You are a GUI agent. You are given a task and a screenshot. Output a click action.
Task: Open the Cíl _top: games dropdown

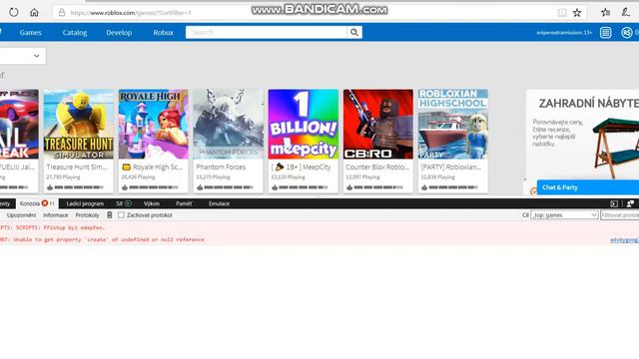click(564, 215)
